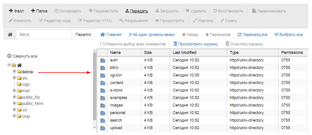Screen dimensions: 312x135
Task: Click the Перезагрузка reload icon
Action: 240,34
